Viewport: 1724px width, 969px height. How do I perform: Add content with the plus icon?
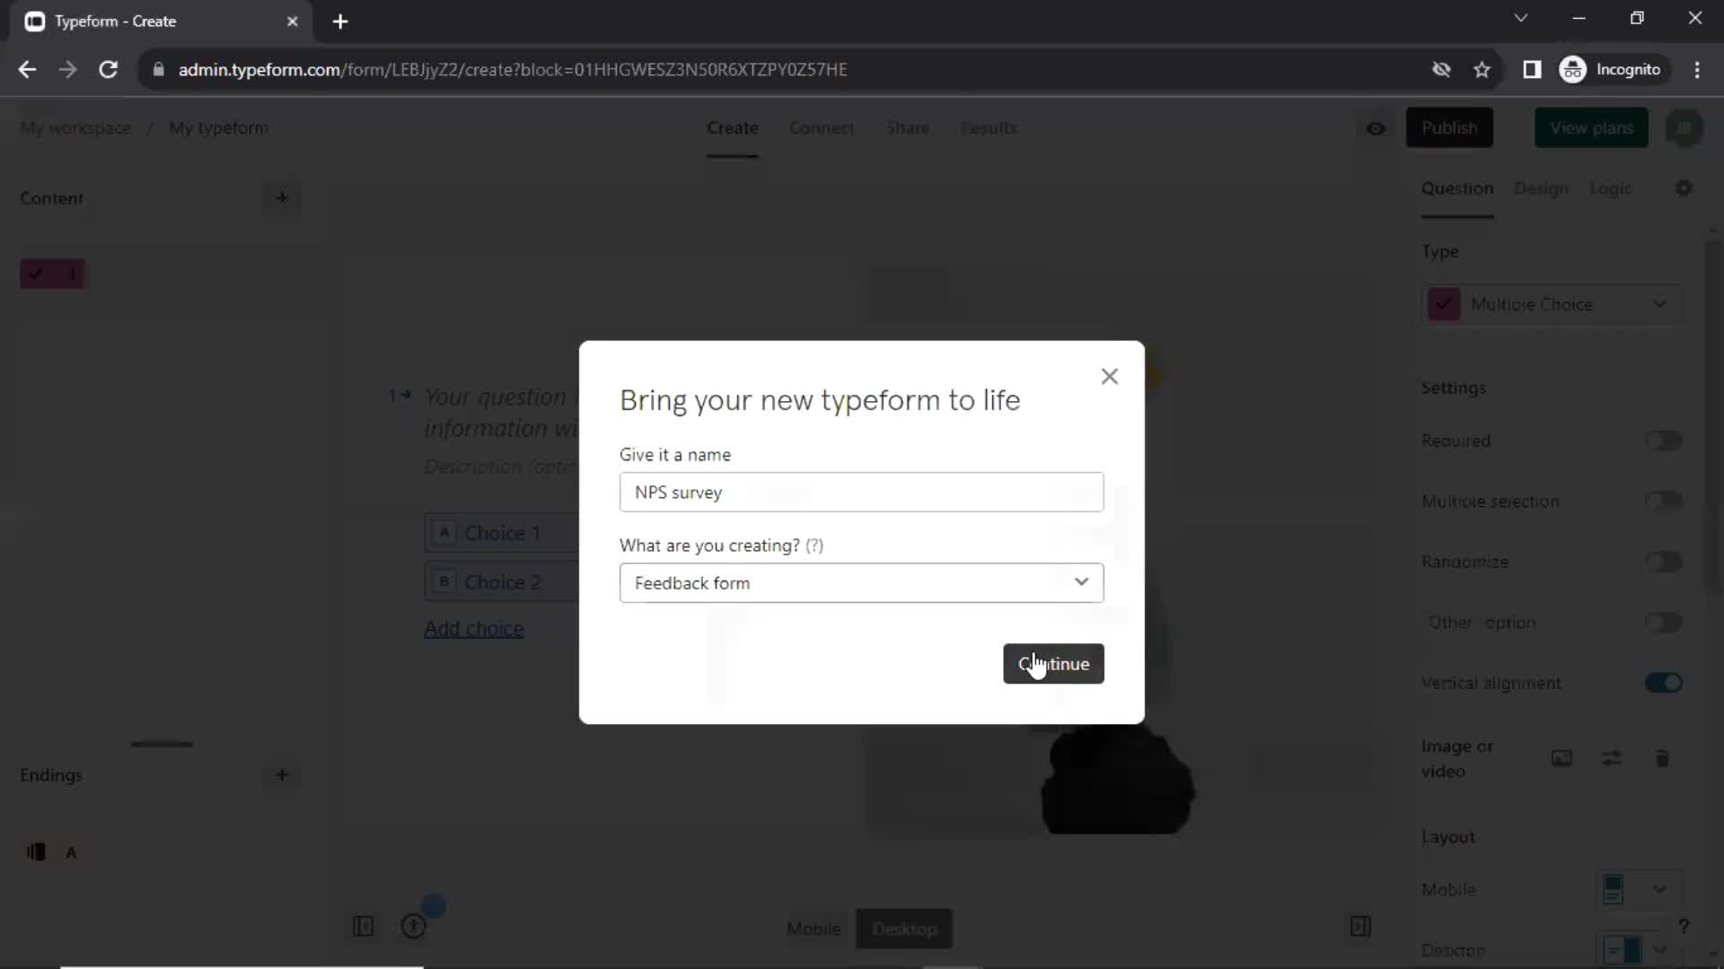[282, 197]
